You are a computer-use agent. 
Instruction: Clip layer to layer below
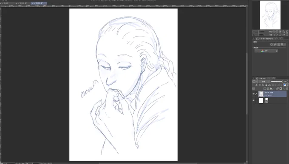256,85
